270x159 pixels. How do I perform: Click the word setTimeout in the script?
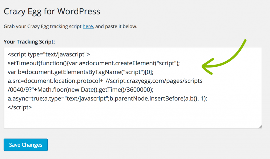point(21,63)
